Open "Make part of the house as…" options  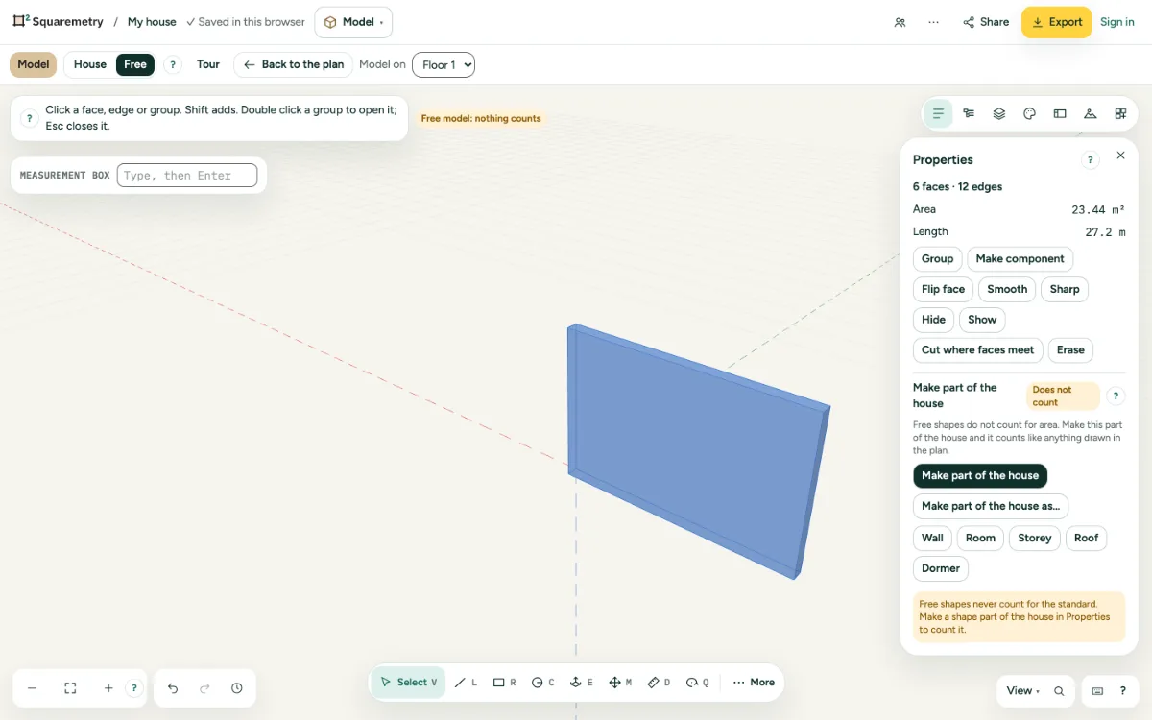click(x=991, y=506)
